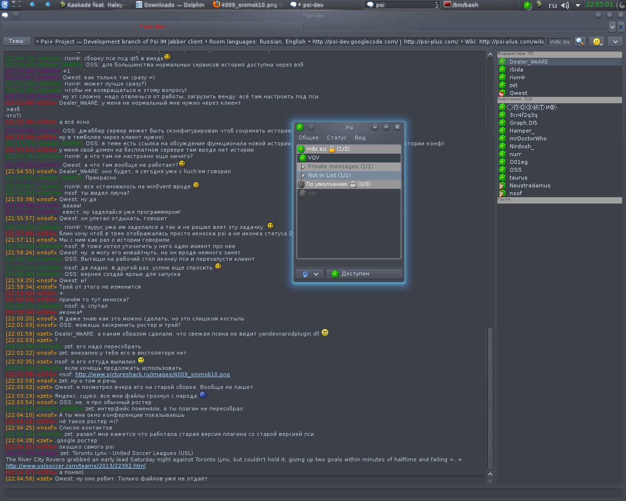Select participant Neustradamus in the room list
Viewport: 626px width, 501px height.
pos(530,185)
